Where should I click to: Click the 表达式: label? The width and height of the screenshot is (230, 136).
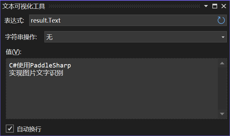point(14,21)
